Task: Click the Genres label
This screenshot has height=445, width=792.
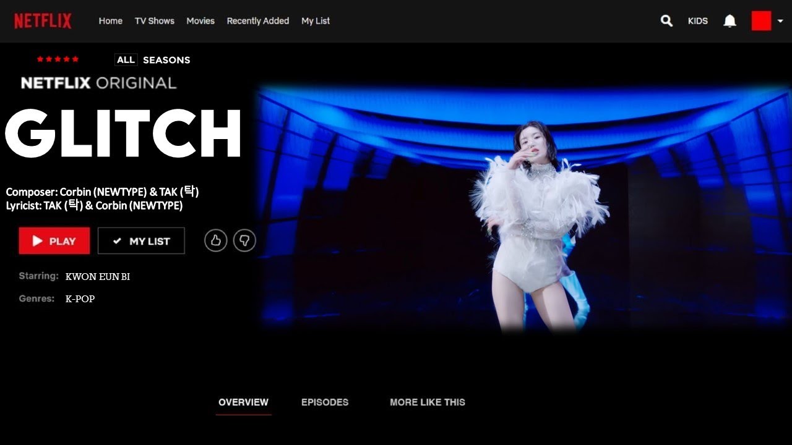Action: 37,299
